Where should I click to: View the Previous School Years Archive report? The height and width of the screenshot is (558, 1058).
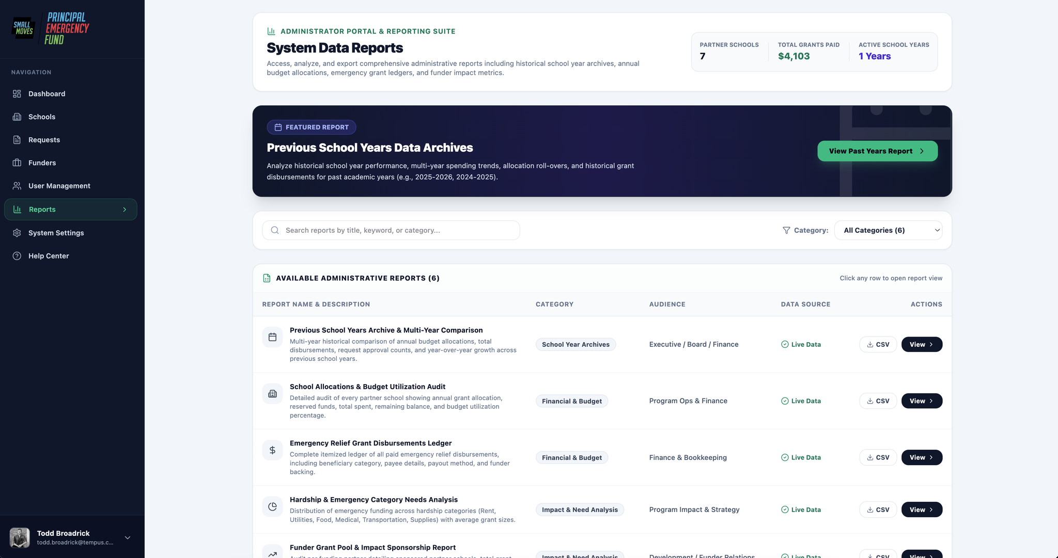coord(922,344)
